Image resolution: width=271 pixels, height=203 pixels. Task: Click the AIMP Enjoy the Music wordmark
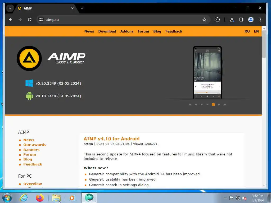click(67, 58)
